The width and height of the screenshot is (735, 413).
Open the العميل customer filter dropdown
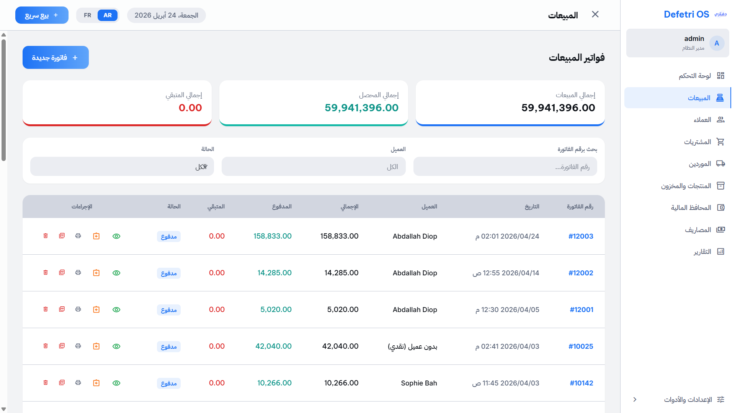(314, 166)
